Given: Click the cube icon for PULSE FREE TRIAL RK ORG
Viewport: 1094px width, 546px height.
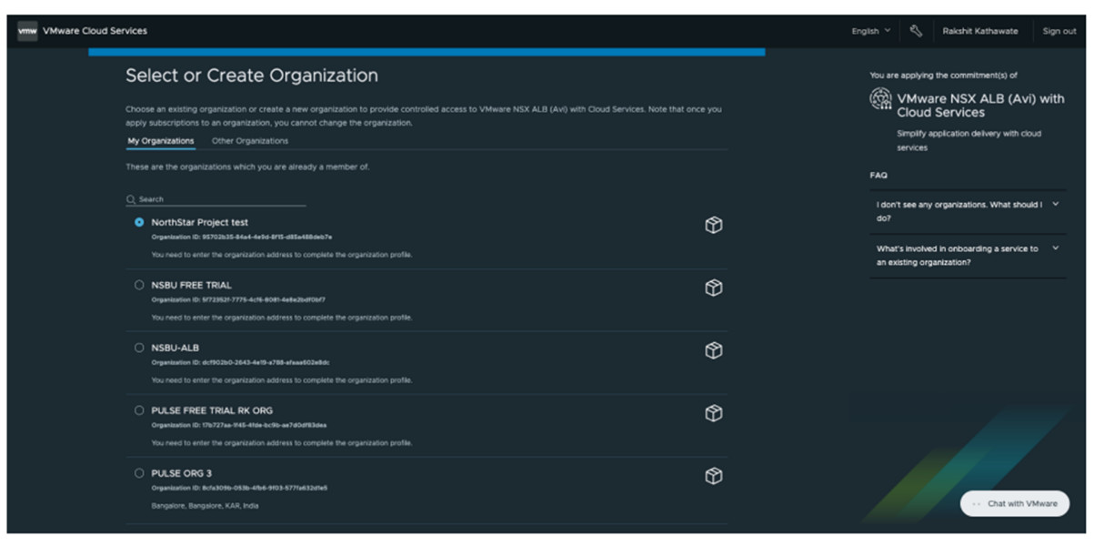Looking at the screenshot, I should point(714,413).
